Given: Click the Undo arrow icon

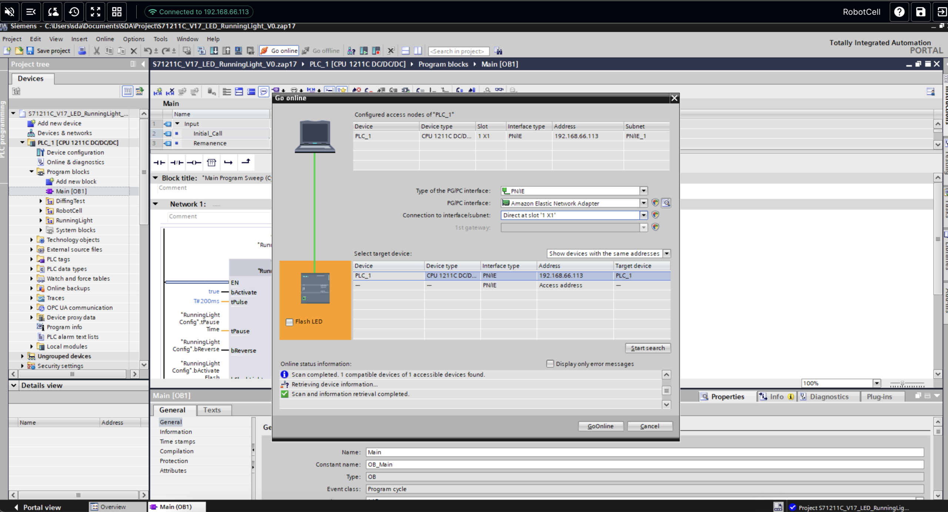Looking at the screenshot, I should coord(147,51).
